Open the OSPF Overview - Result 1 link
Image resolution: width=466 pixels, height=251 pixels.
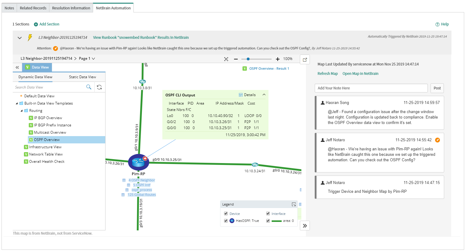click(x=269, y=69)
